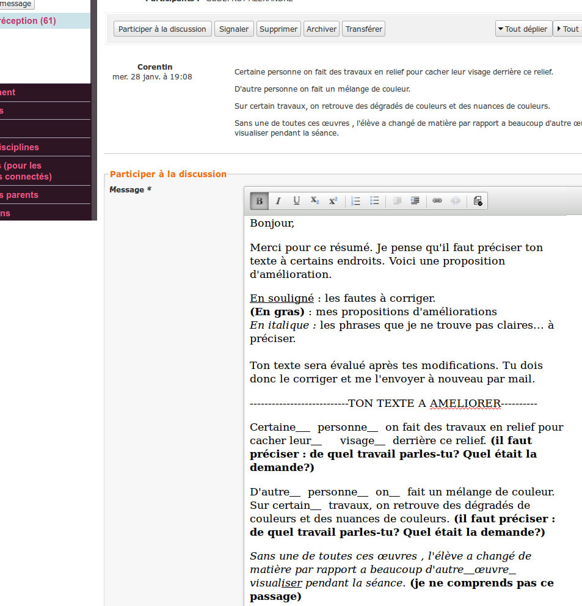Viewport: 582px width, 606px height.
Task: Insert a numbered list
Action: click(x=356, y=201)
